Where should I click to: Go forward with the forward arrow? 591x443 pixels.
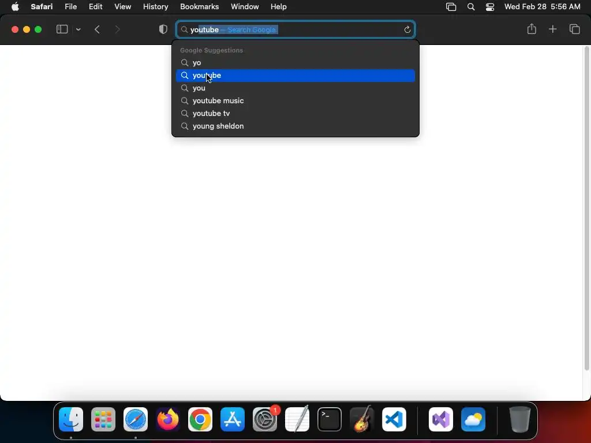coord(117,29)
